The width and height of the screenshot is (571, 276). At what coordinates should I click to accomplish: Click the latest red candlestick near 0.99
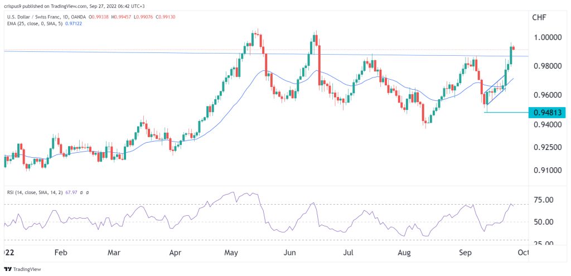pos(514,48)
